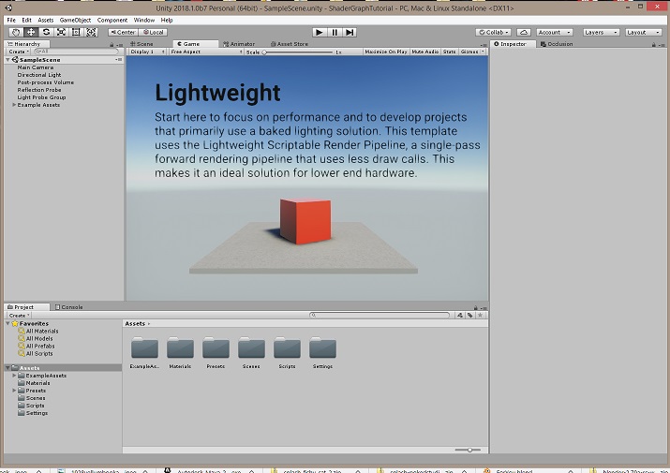This screenshot has width=670, height=473.
Task: Select Main Camera in Hierarchy
Action: (x=36, y=67)
